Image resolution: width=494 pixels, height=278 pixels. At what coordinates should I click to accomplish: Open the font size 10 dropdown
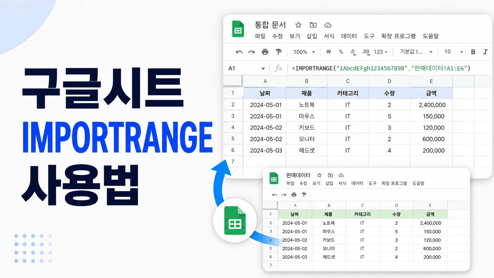[454, 52]
